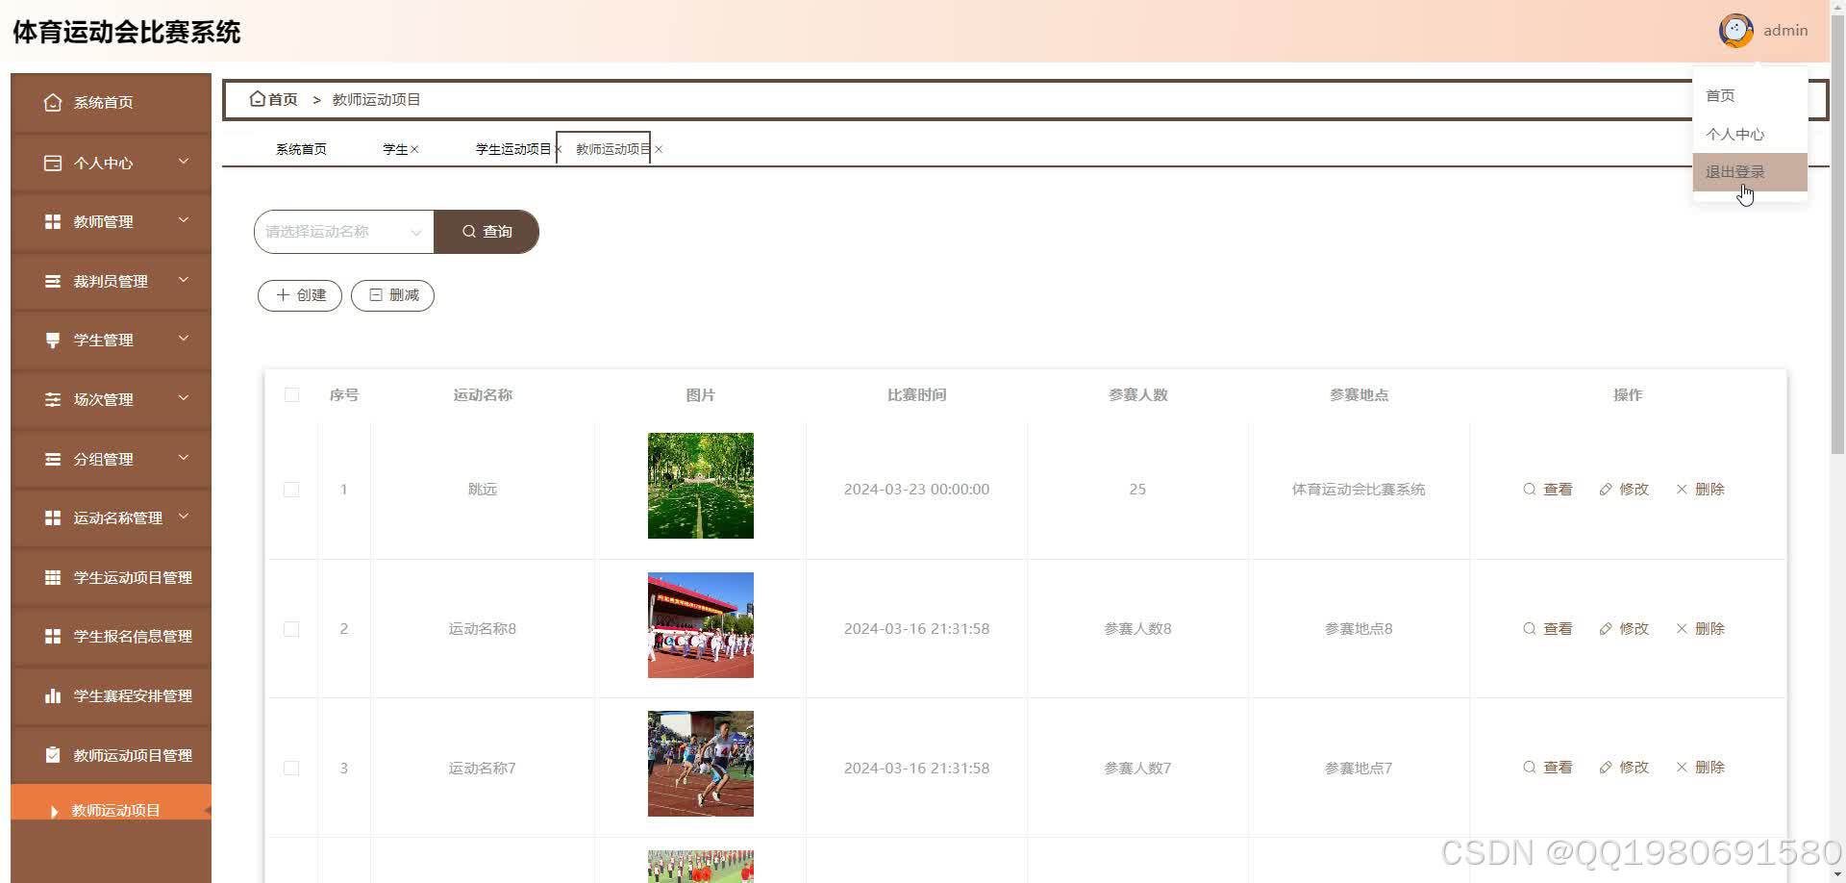Edit the 运动名称7 row
Screen dimensions: 1846x883
[x=1623, y=767]
